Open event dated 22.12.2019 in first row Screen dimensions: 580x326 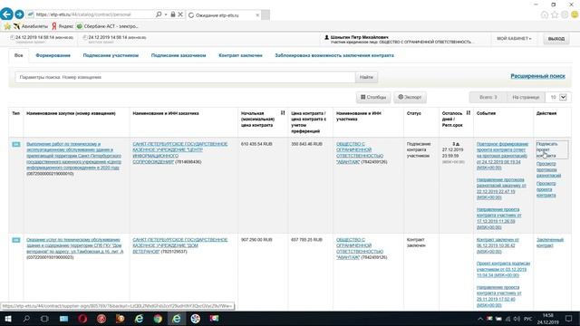point(501,188)
